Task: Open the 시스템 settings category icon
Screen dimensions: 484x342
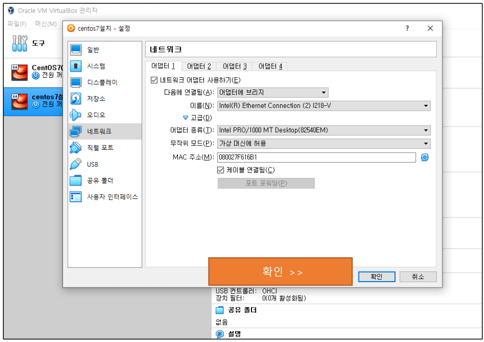Action: tap(76, 66)
